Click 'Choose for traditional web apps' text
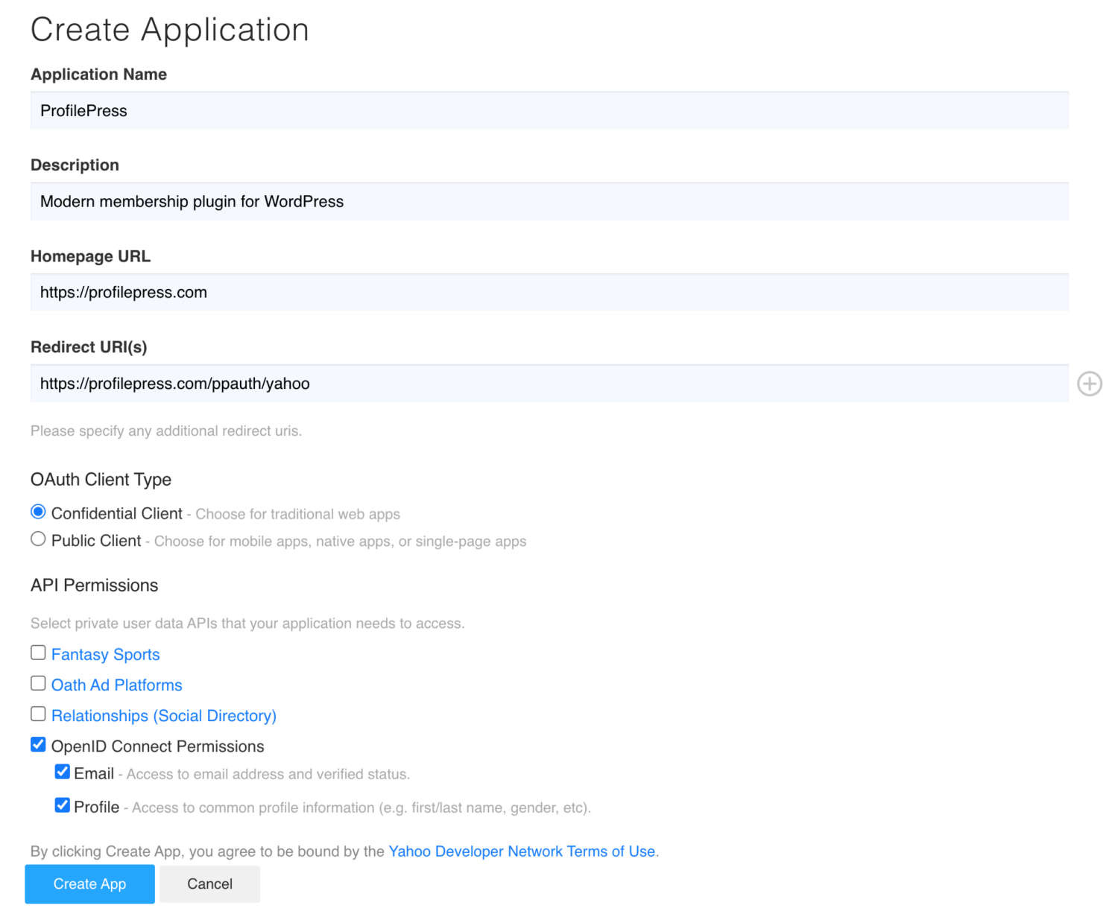 pos(297,514)
